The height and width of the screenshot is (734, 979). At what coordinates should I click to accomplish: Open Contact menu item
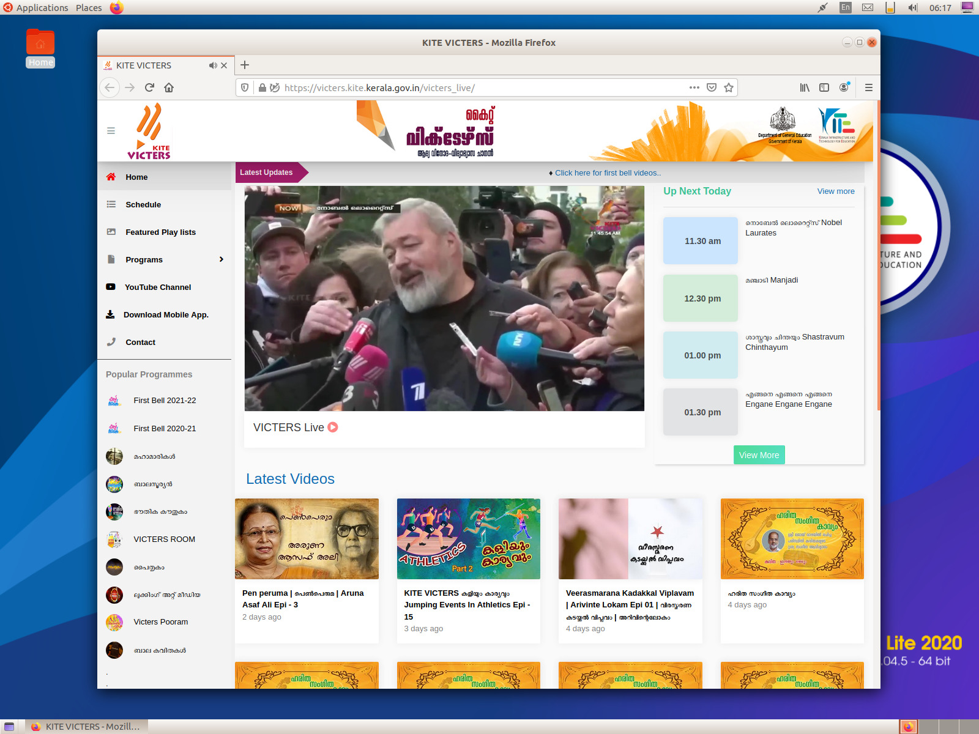click(164, 342)
